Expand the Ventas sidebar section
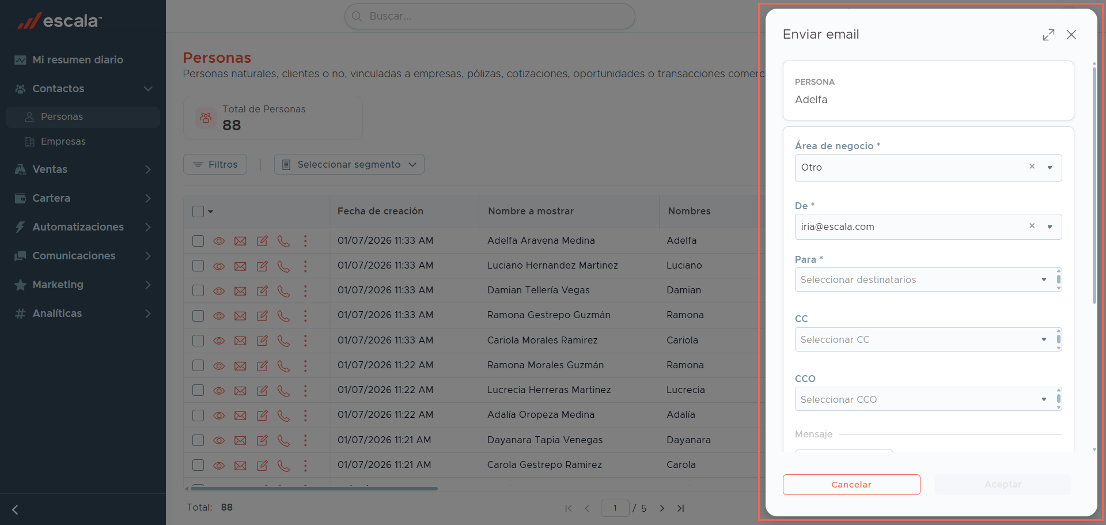 [x=83, y=169]
